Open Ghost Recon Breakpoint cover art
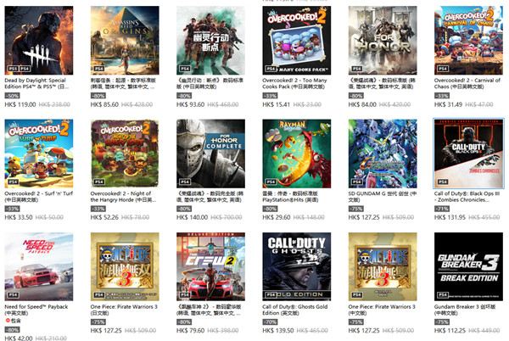 (210, 40)
